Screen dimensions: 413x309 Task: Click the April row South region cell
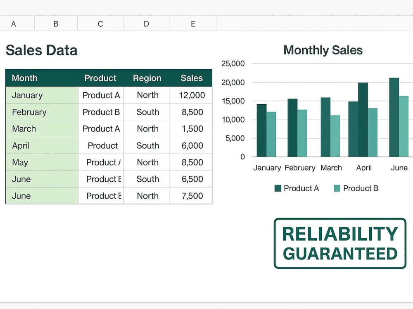(147, 145)
